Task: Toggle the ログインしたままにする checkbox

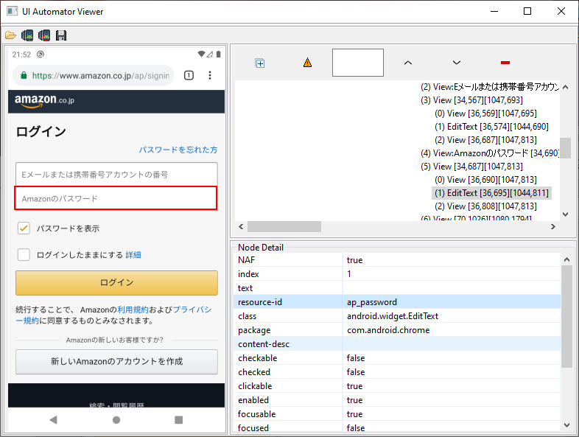Action: click(24, 254)
